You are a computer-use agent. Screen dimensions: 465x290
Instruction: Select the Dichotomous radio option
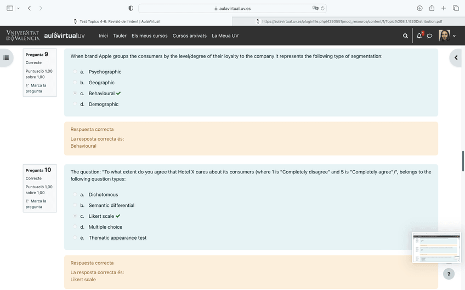[x=75, y=195]
